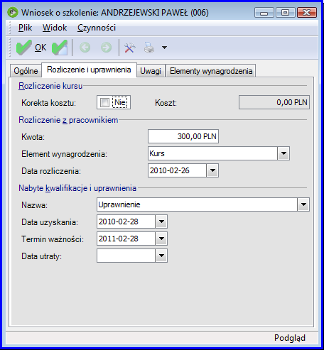Click the Termin ważności date field
This screenshot has width=324, height=350.
pos(126,239)
